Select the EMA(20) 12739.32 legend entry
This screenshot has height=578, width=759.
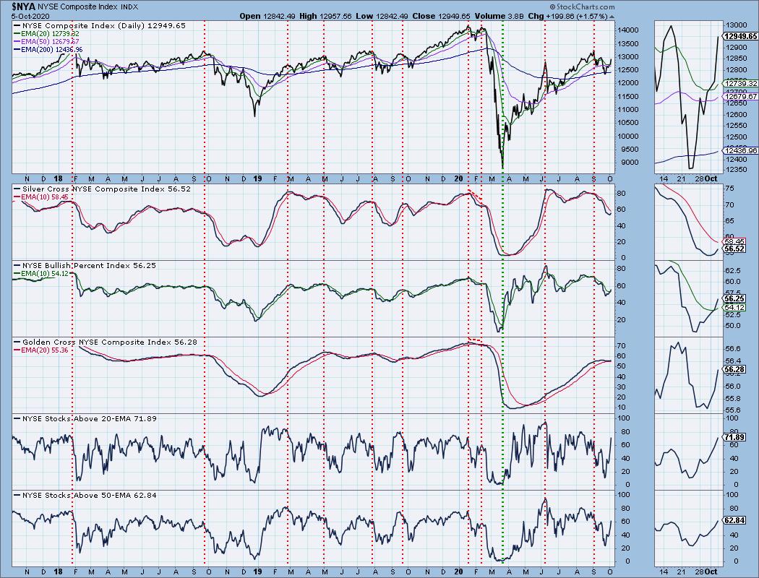coord(47,34)
